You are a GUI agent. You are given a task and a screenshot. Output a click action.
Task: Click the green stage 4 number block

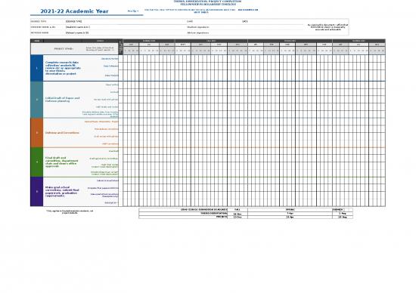(36, 162)
